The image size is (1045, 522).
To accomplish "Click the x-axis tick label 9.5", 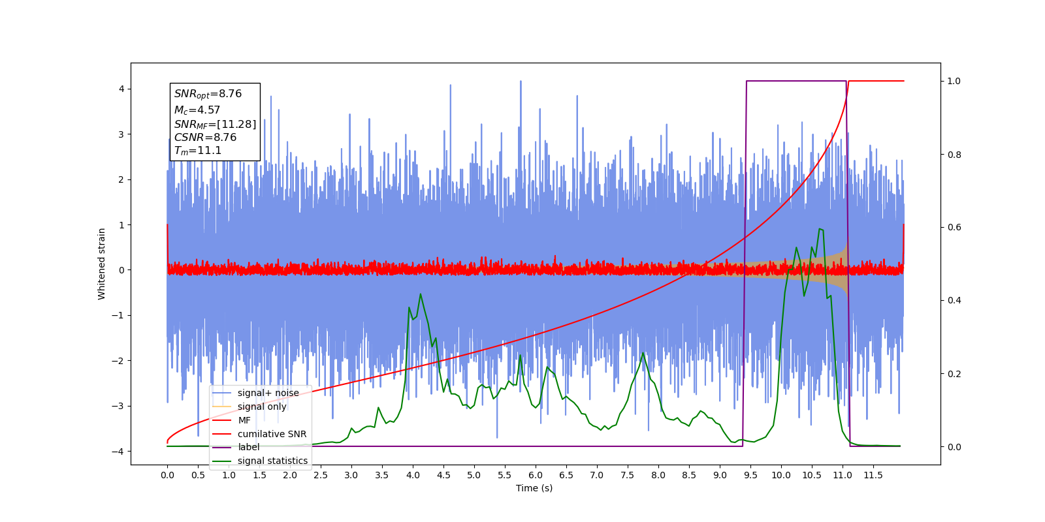I will click(750, 475).
